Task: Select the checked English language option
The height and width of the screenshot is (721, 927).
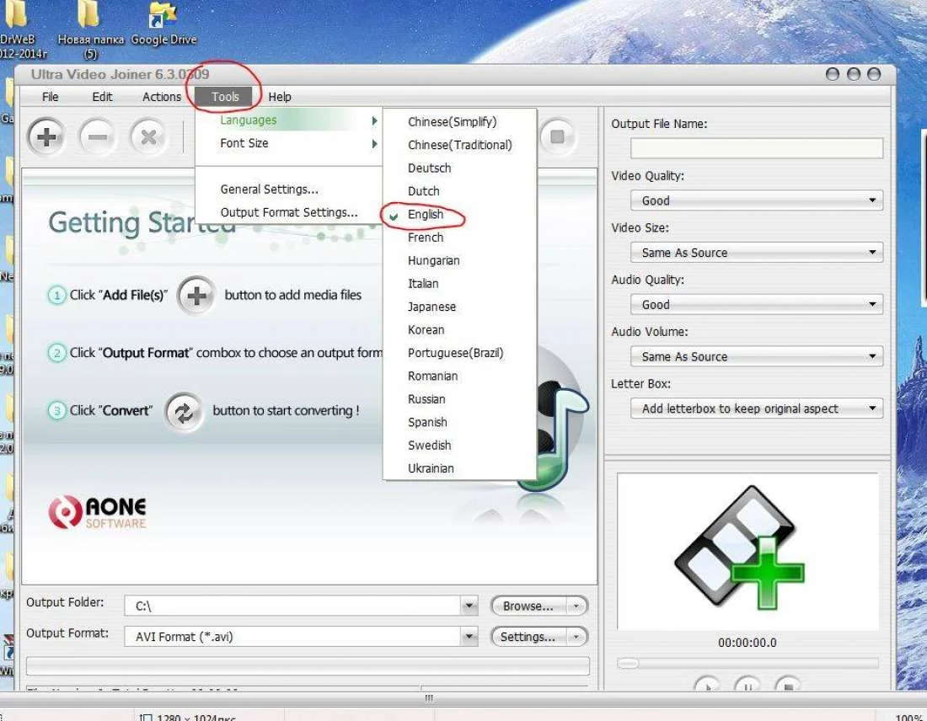Action: (460, 214)
